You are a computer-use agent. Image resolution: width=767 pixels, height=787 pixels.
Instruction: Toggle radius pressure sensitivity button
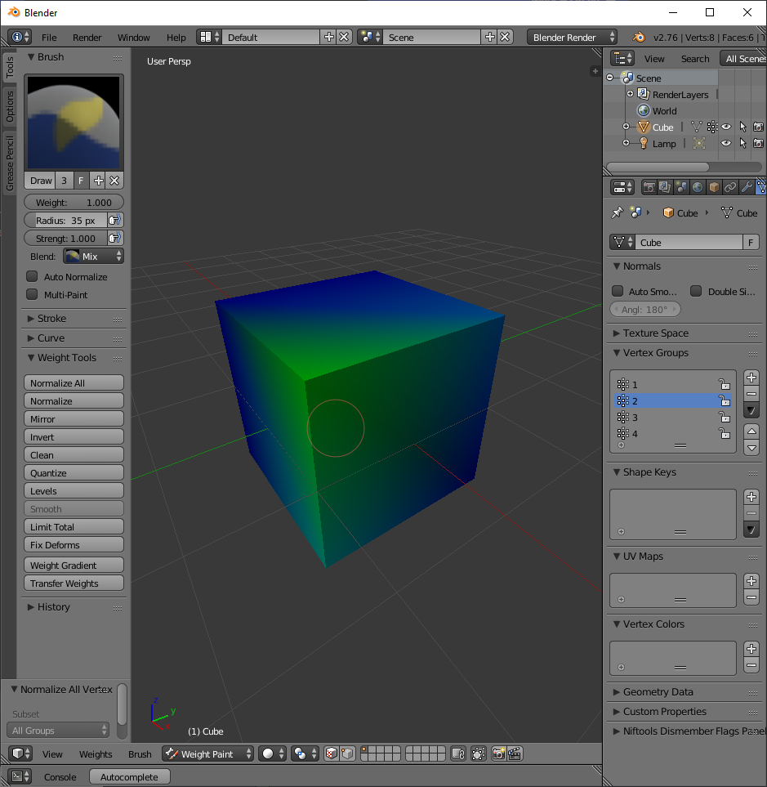pyautogui.click(x=115, y=220)
